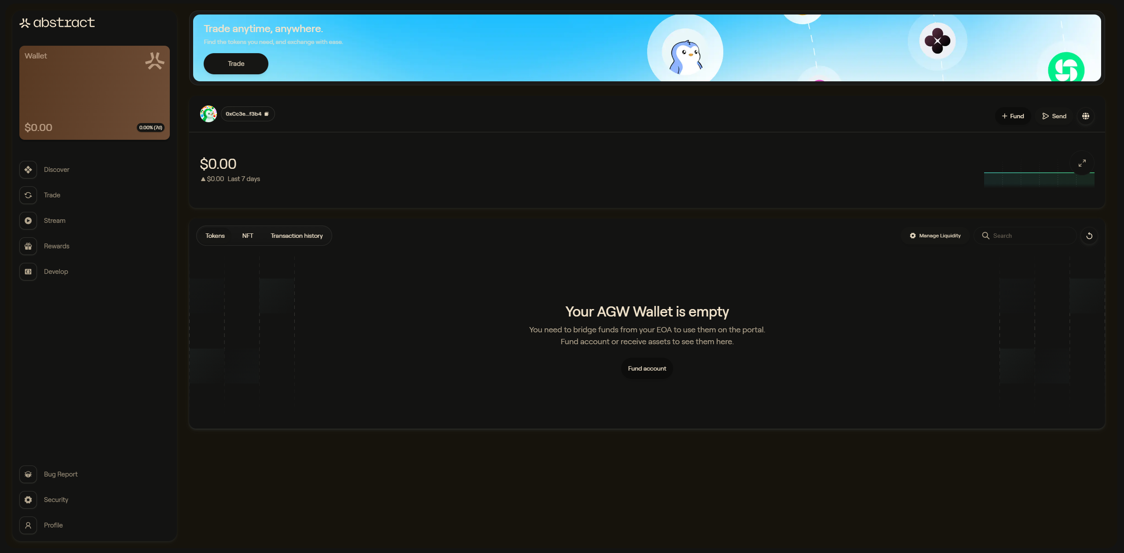The width and height of the screenshot is (1124, 553).
Task: Switch to the Transaction history tab
Action: (297, 236)
